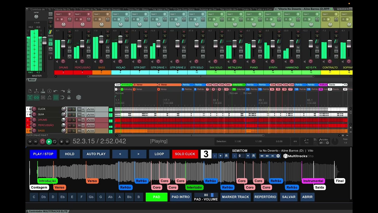Switch to 'Vai Valer a Per' project tab
The image size is (378, 213).
tap(160, 9)
